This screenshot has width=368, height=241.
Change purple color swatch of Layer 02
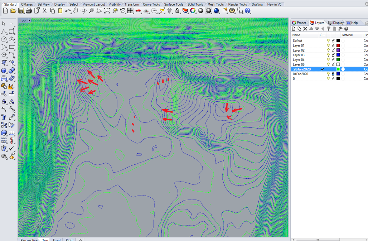338,50
